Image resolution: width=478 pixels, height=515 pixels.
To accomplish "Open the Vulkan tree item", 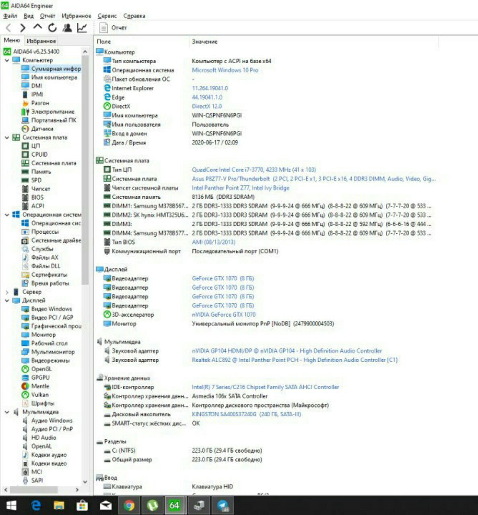I will tap(35, 395).
